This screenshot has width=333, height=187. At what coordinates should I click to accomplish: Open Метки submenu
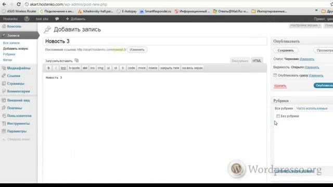click(7, 60)
